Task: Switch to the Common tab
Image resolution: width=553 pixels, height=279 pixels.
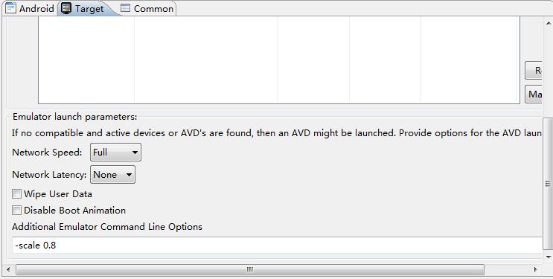Action: pyautogui.click(x=147, y=8)
